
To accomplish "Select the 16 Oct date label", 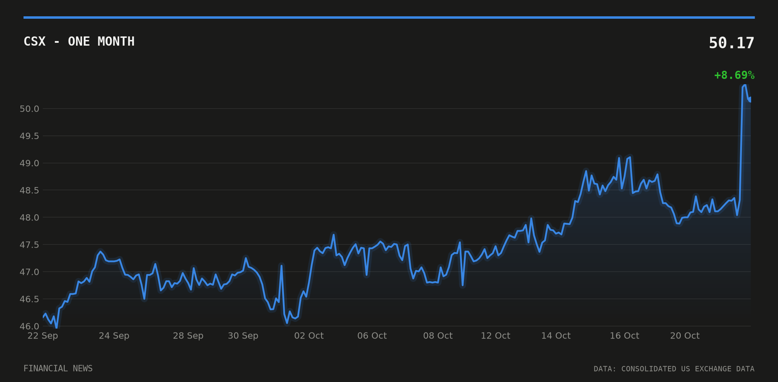I will click(x=625, y=336).
